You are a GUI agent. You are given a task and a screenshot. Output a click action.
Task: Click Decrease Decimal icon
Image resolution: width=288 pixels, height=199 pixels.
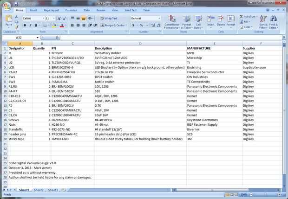coord(158,26)
